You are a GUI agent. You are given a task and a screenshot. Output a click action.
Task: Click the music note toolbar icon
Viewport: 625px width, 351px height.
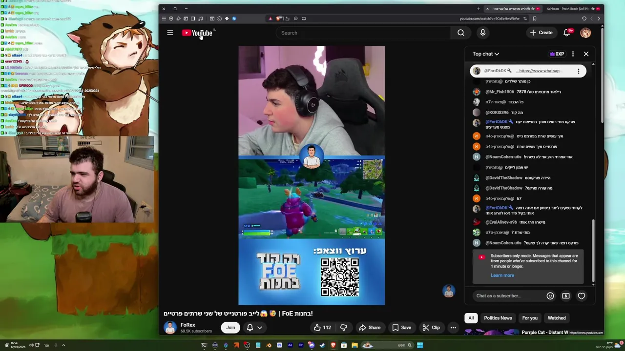[x=201, y=19]
